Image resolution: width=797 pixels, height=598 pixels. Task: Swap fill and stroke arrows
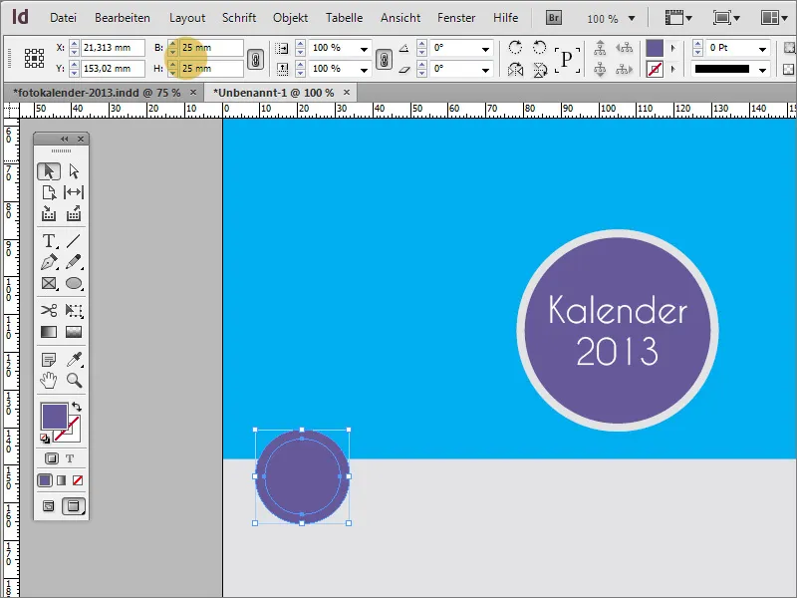(77, 407)
